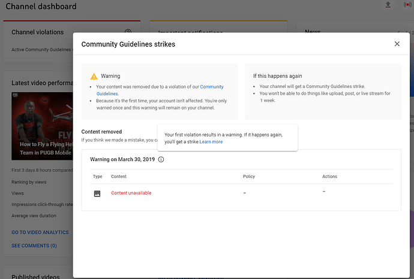Click the Impressions click-through rate label
The image size is (414, 279).
tap(42, 204)
